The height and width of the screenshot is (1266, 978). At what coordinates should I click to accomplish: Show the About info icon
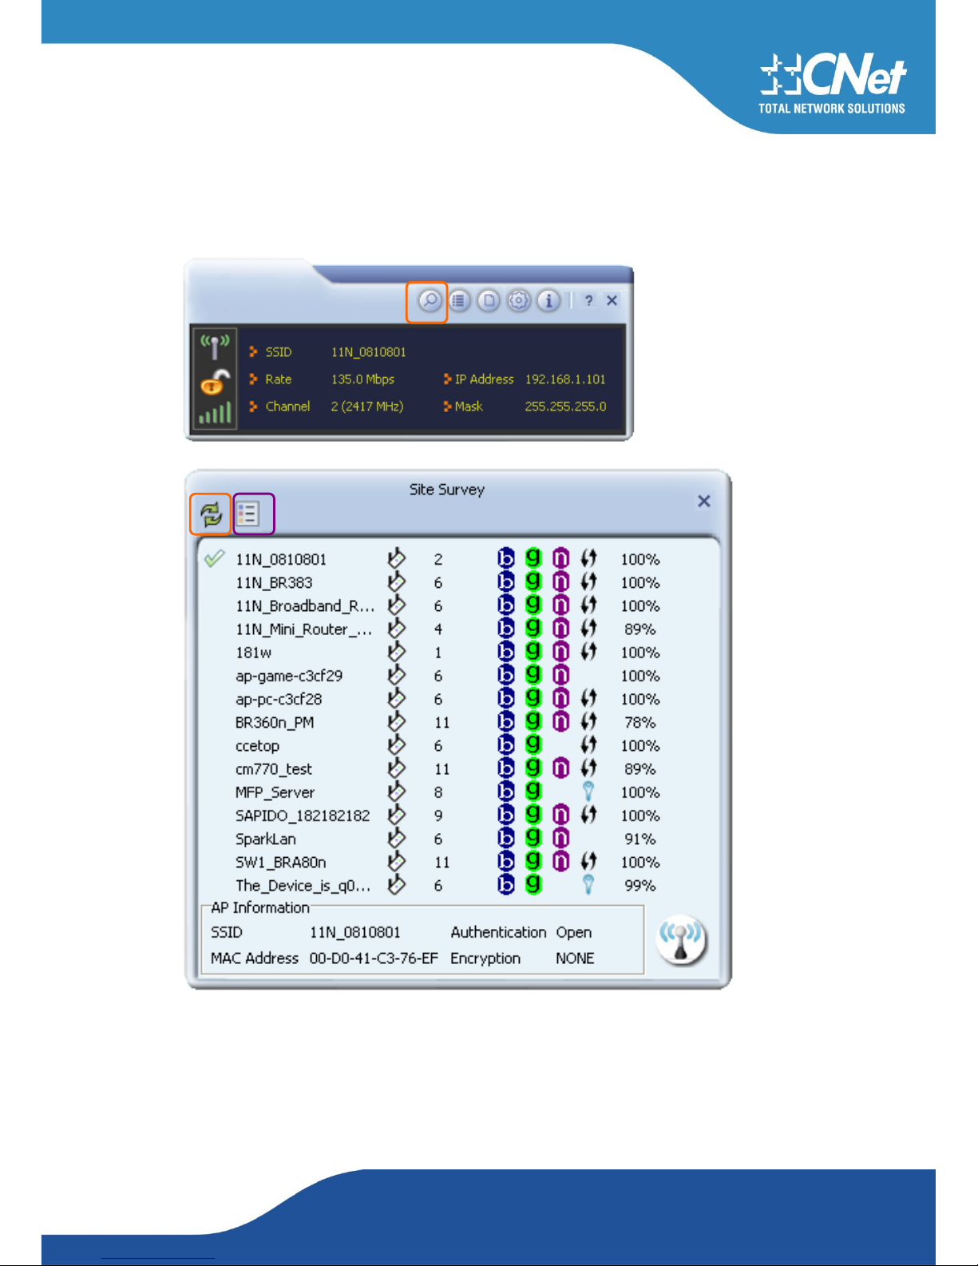[x=548, y=301]
